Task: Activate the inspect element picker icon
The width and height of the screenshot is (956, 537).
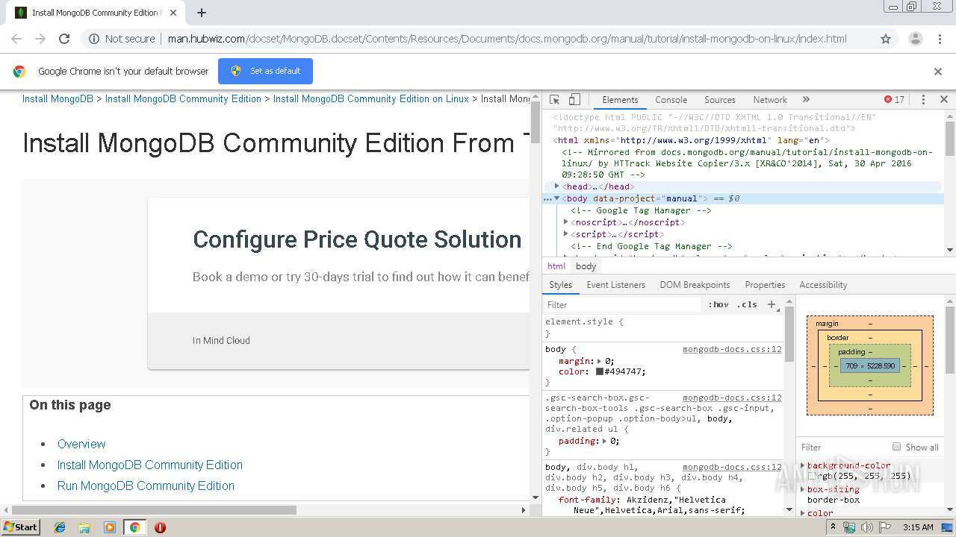Action: [x=554, y=99]
